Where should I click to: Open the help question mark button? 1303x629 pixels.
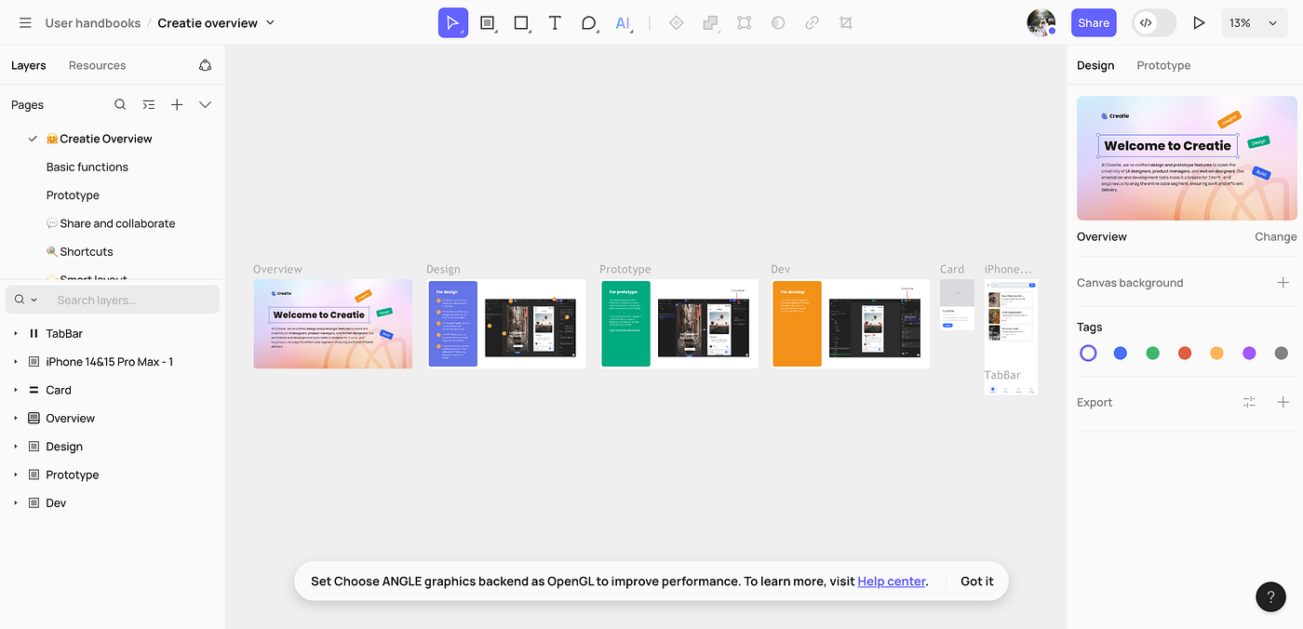point(1270,596)
